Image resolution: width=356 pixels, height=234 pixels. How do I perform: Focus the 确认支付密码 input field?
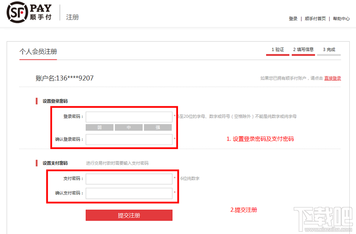(x=129, y=194)
